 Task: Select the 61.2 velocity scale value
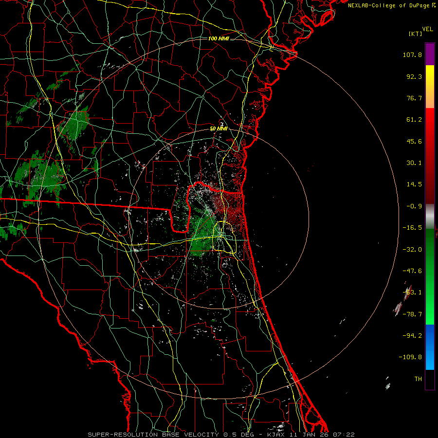click(414, 120)
